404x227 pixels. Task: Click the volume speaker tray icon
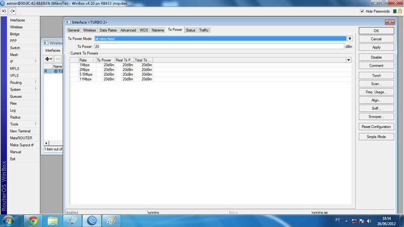click(369, 221)
